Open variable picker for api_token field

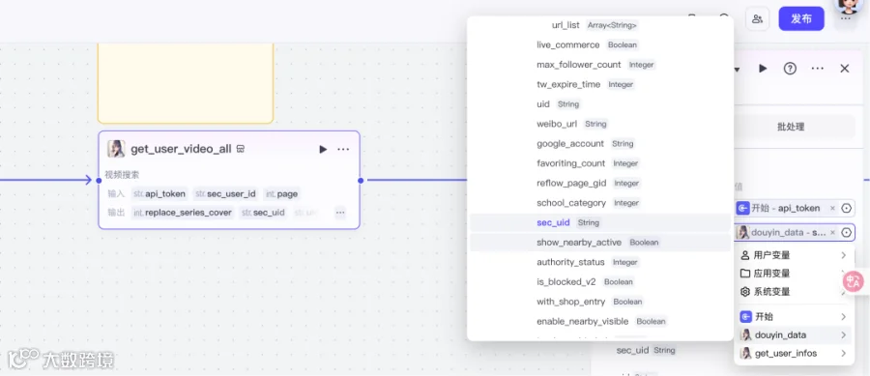(x=846, y=209)
